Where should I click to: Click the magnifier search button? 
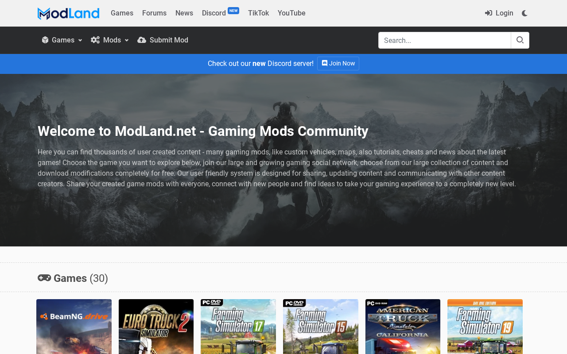coord(520,40)
